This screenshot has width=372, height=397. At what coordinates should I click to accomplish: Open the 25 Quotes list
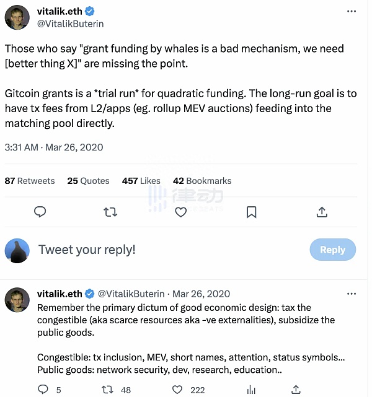(88, 181)
